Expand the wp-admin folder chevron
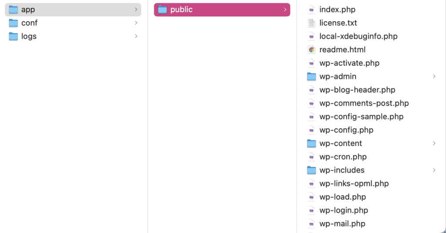The width and height of the screenshot is (446, 233). [434, 77]
